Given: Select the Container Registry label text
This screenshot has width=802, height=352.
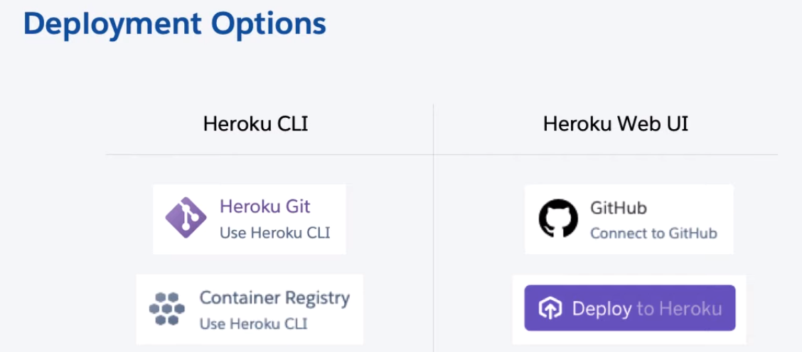Looking at the screenshot, I should [x=274, y=297].
